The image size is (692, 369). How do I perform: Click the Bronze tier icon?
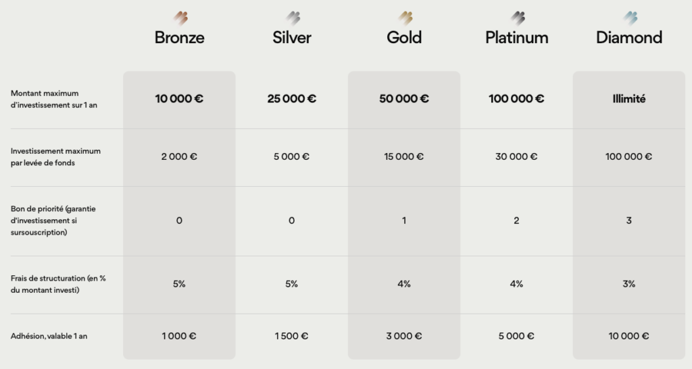click(x=180, y=17)
